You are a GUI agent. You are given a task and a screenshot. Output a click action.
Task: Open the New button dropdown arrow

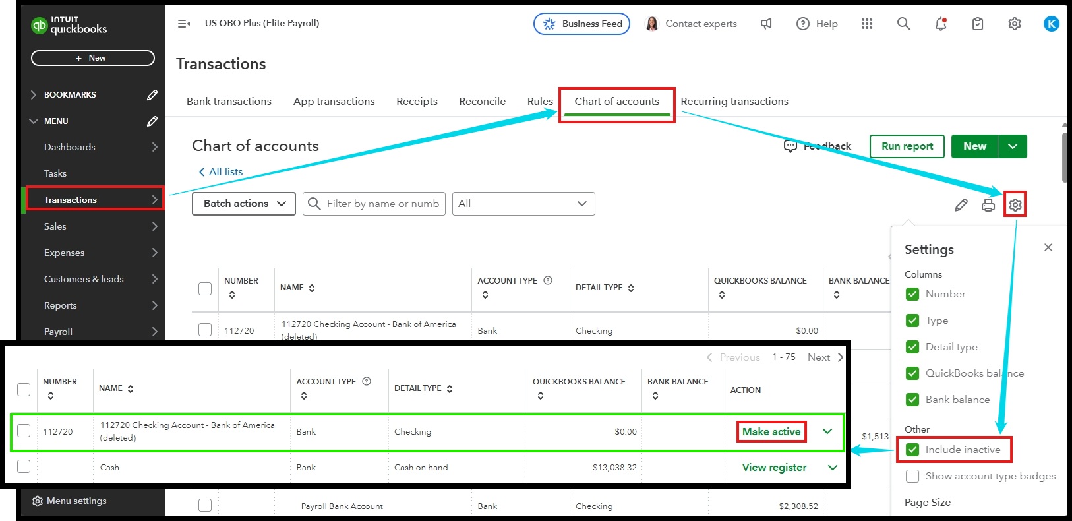[1013, 146]
